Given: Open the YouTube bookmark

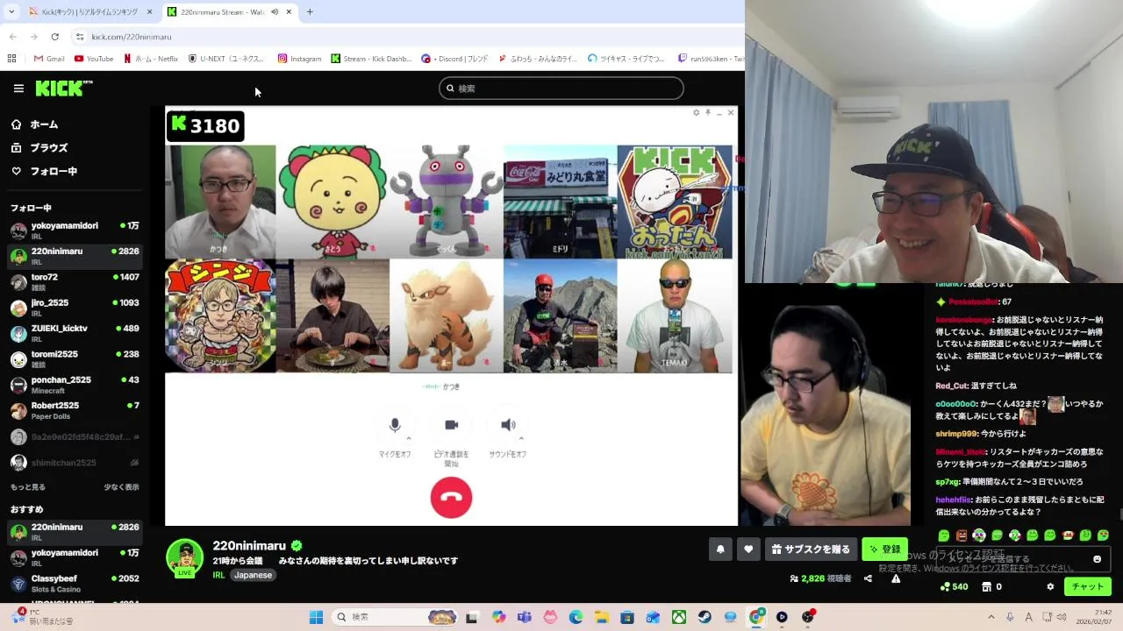Looking at the screenshot, I should (94, 59).
